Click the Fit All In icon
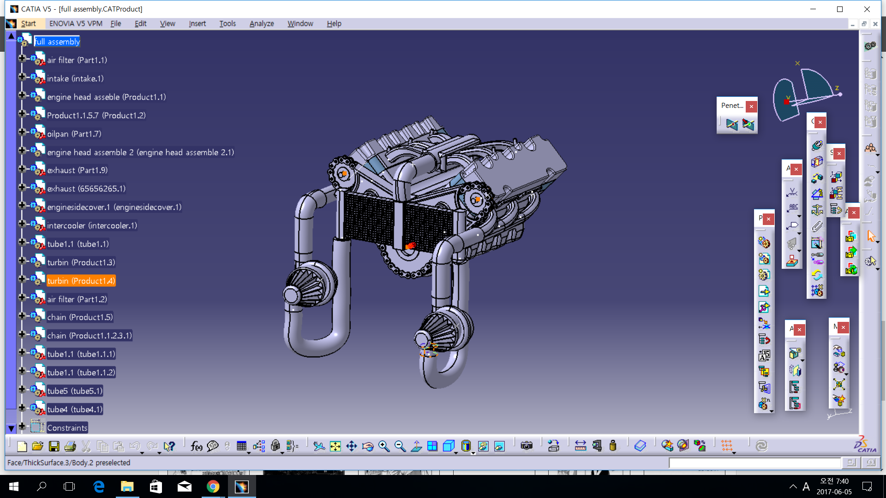Viewport: 886px width, 498px height. pos(335,446)
